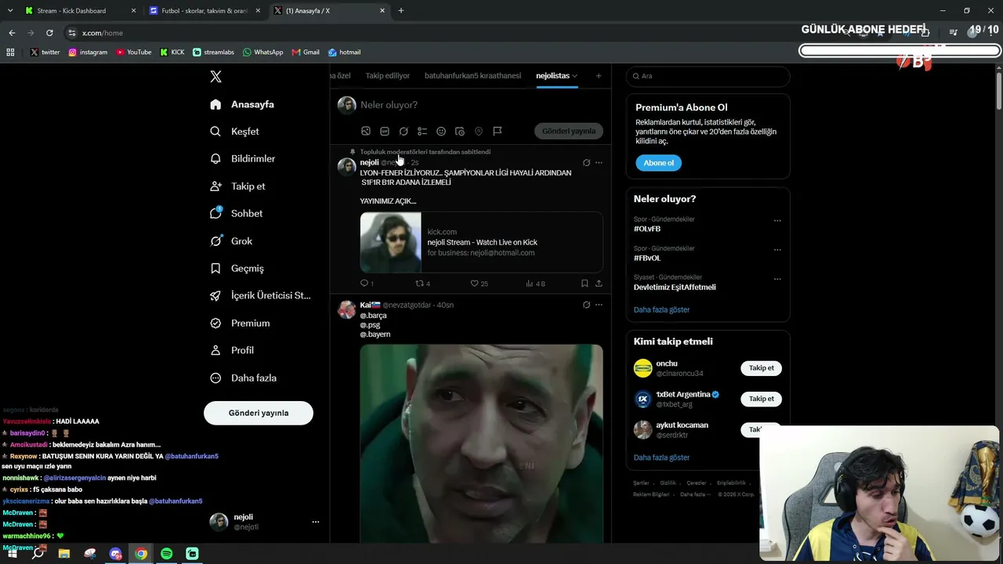Open the streamlabs bookmark

pyautogui.click(x=214, y=52)
